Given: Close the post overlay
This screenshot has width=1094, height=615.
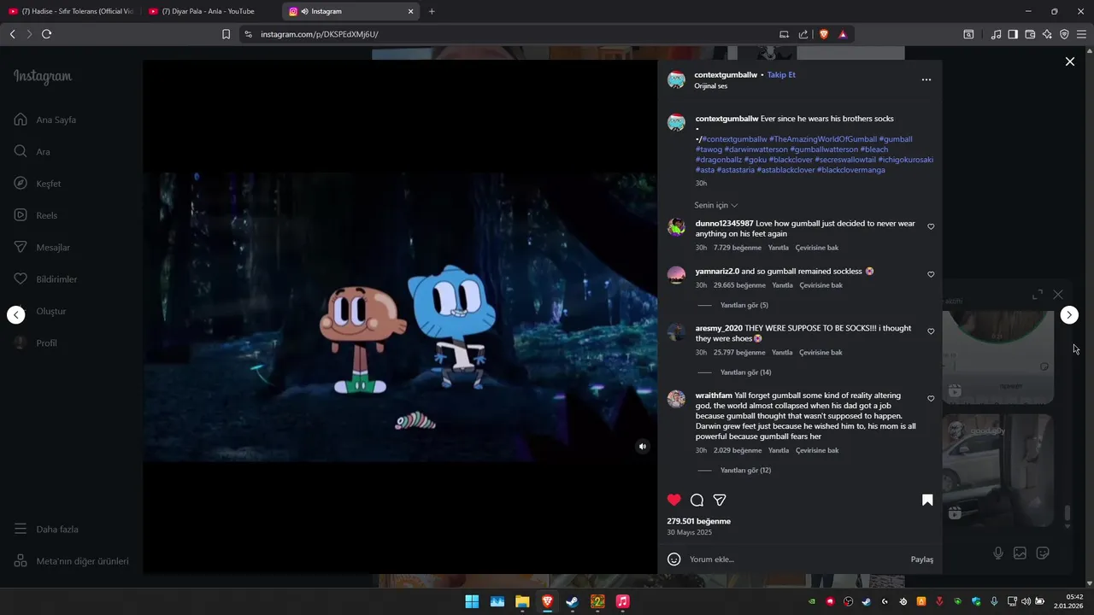Looking at the screenshot, I should tap(1069, 61).
